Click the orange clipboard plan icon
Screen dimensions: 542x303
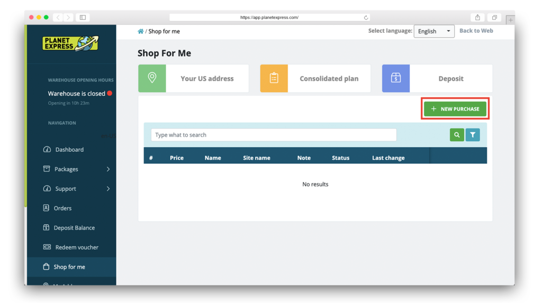(x=274, y=78)
